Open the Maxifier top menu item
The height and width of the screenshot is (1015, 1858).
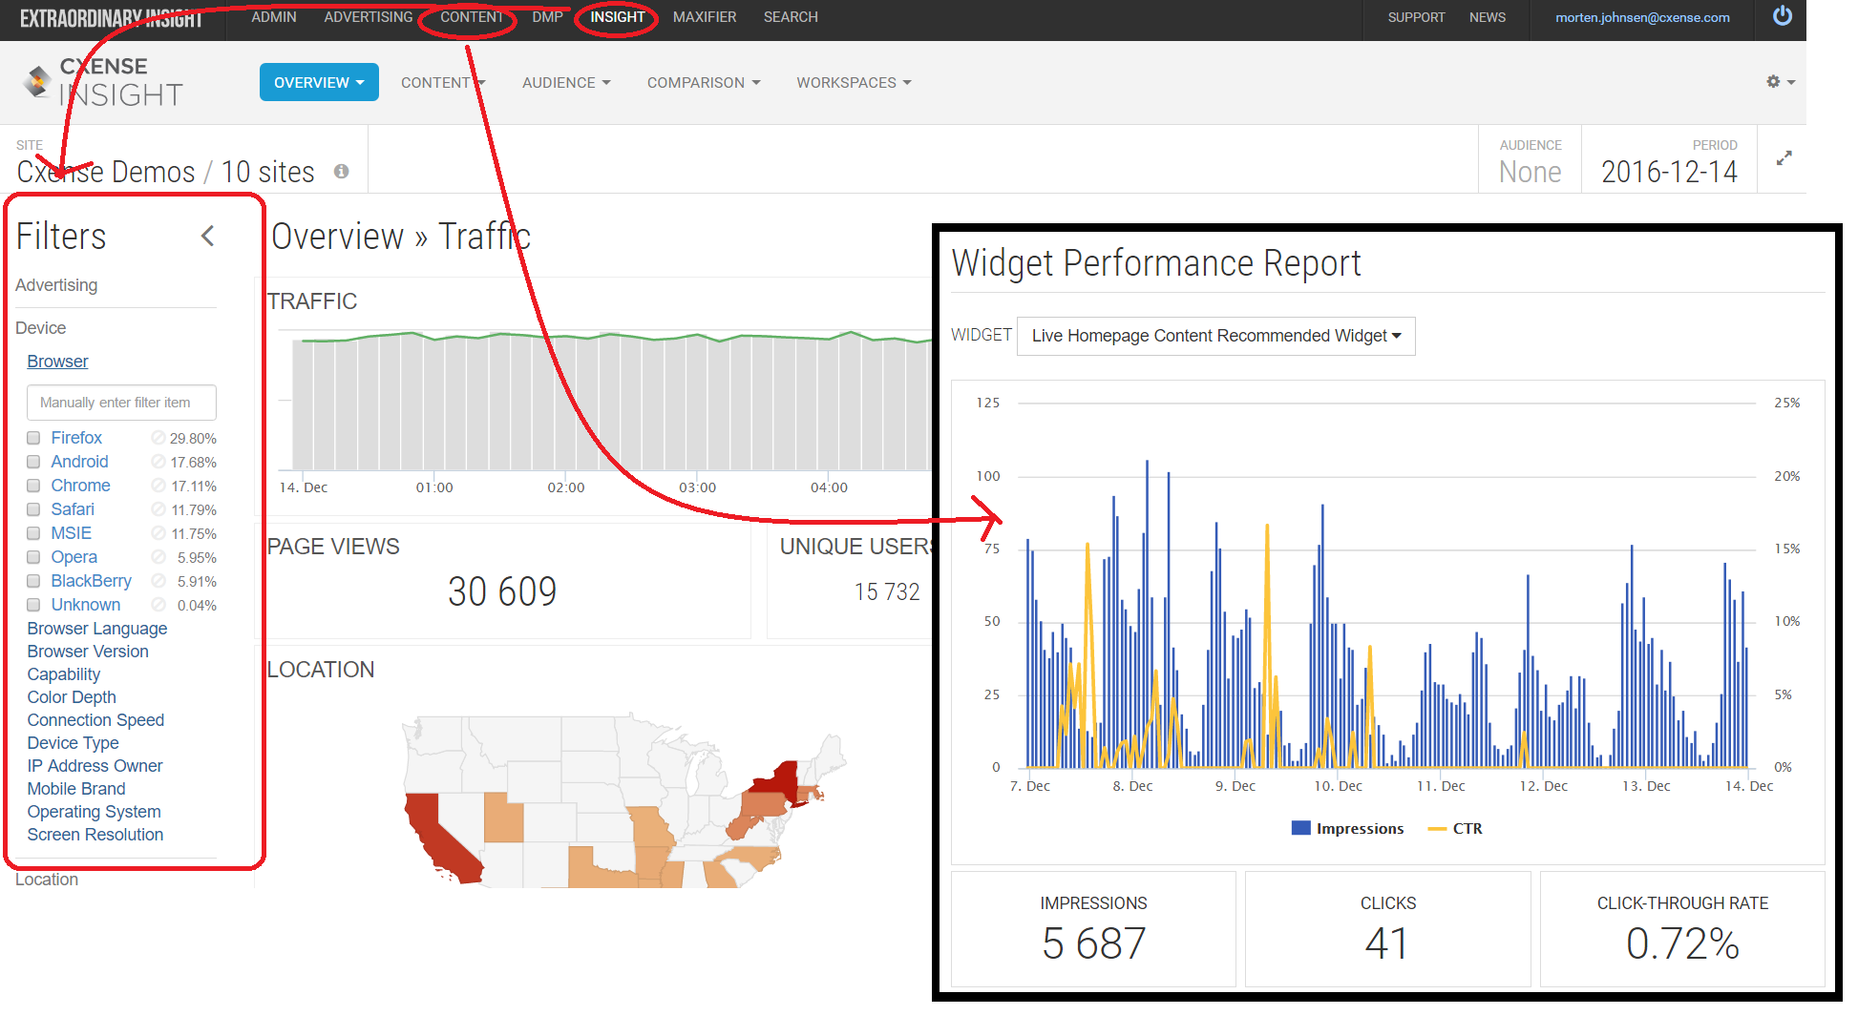click(705, 17)
